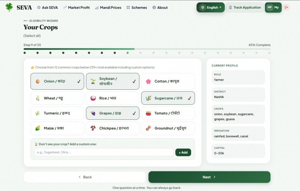Screen dimensions: 300x191
Task: Click the rice bowl icon on Rice card
Action: (93, 98)
